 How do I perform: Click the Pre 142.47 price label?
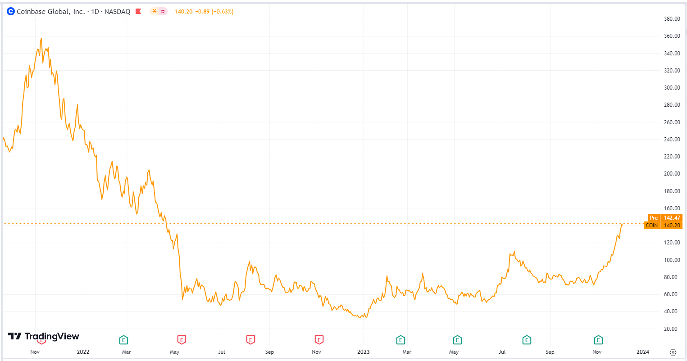point(665,218)
